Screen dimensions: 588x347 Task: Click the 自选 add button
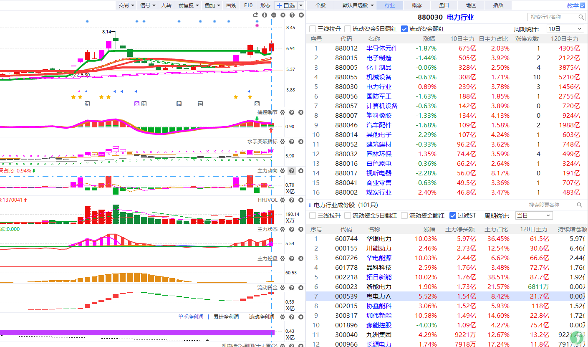point(286,5)
